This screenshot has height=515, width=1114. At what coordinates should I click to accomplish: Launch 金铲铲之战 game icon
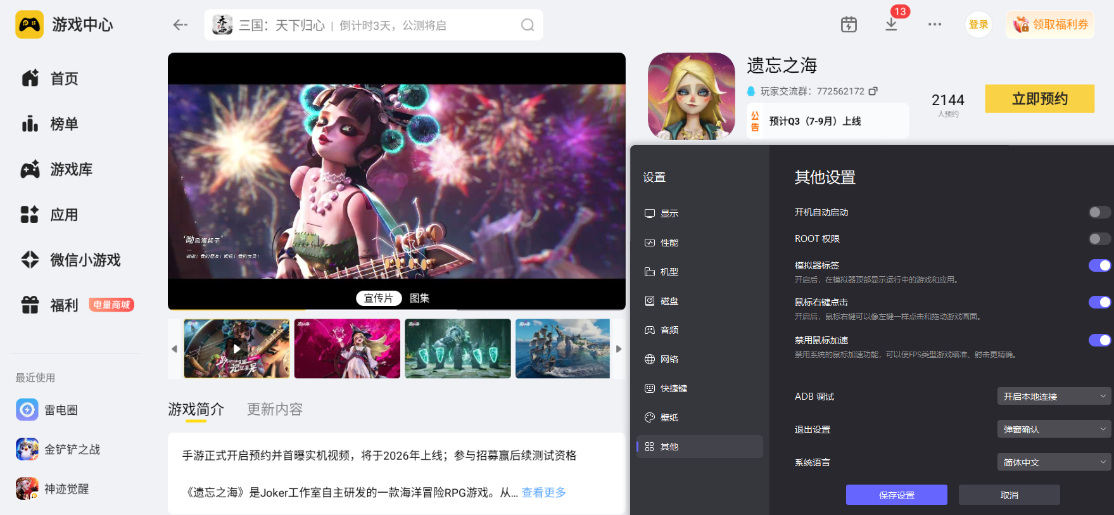(x=27, y=449)
